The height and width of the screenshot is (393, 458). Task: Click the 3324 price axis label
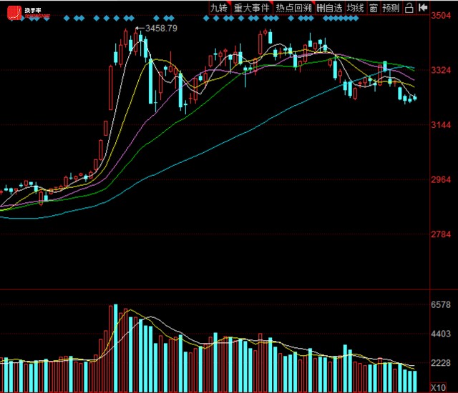coord(442,70)
